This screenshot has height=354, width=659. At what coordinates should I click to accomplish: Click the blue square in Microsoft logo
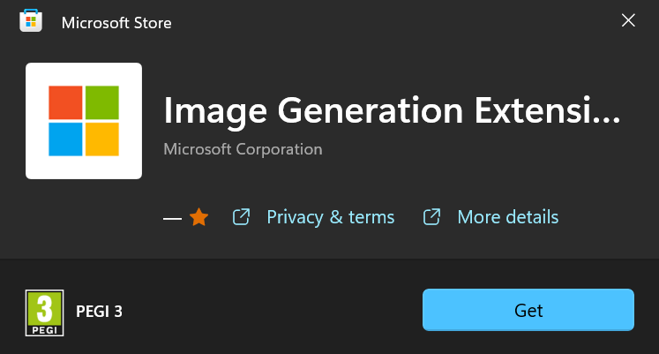pos(64,139)
